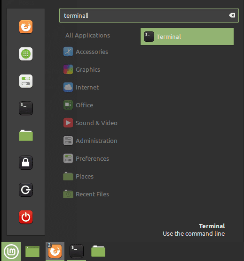244x261 pixels.
Task: Switch to Firefox in the taskbar
Action: pyautogui.click(x=55, y=252)
